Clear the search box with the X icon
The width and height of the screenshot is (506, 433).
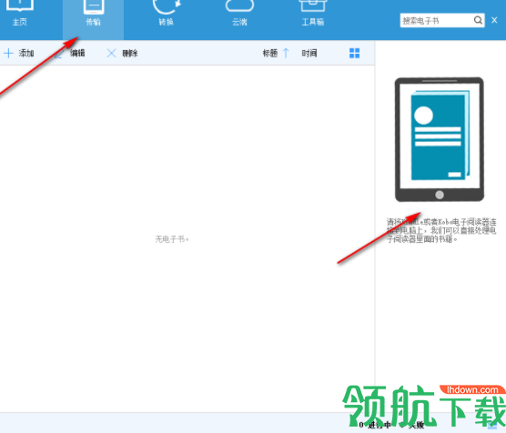[x=494, y=20]
